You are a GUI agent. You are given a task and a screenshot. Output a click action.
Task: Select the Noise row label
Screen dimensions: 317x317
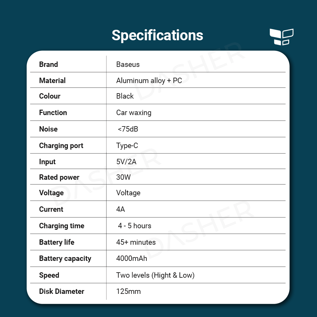[49, 129]
